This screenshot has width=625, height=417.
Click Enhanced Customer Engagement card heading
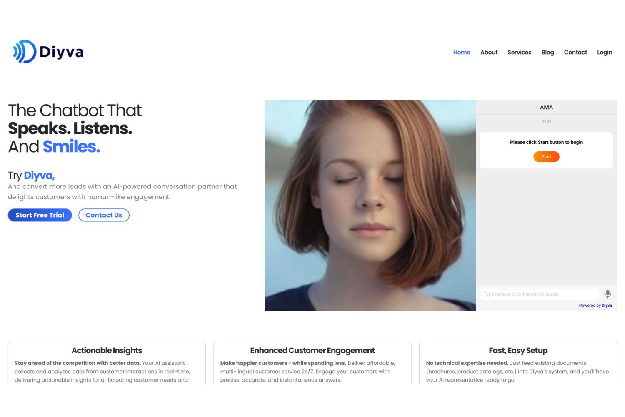pos(312,351)
